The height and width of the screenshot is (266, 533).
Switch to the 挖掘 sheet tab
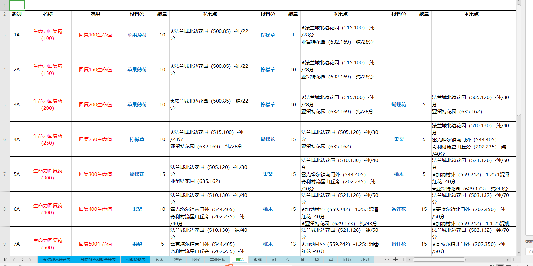point(196,260)
